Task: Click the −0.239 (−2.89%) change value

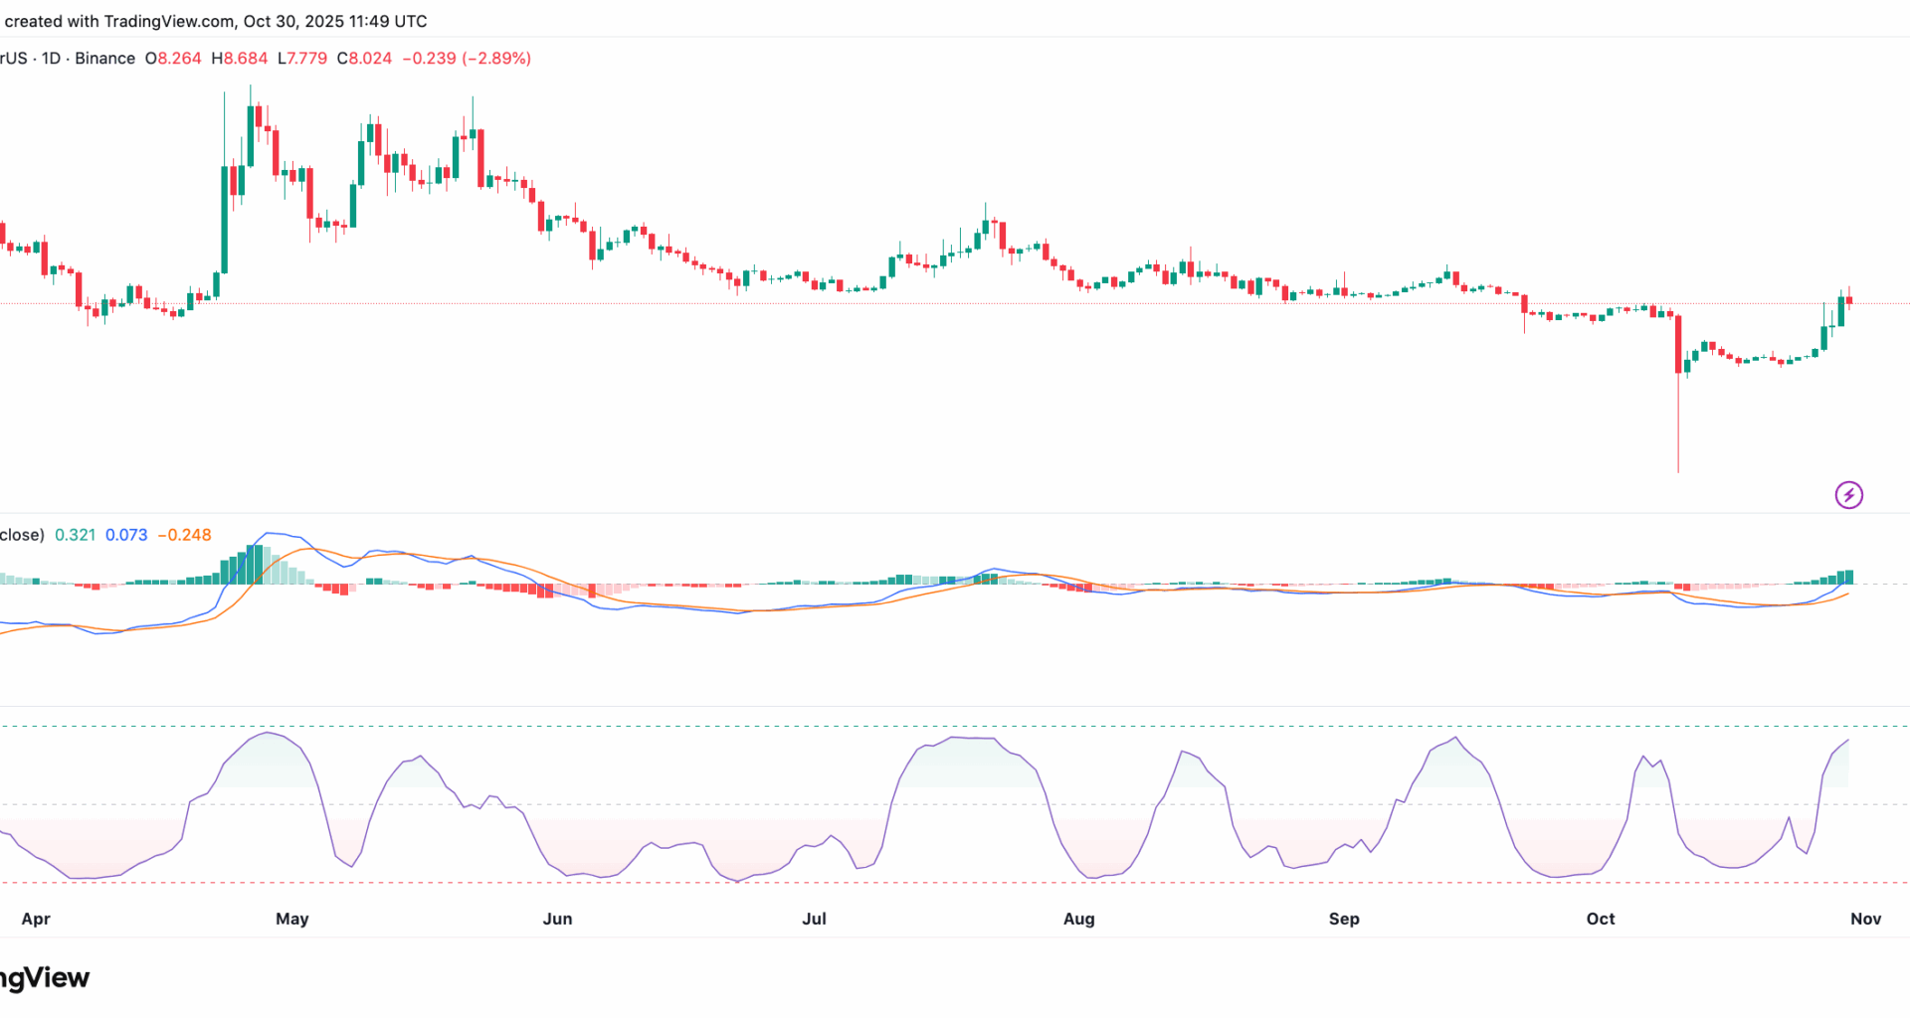Action: [x=467, y=59]
